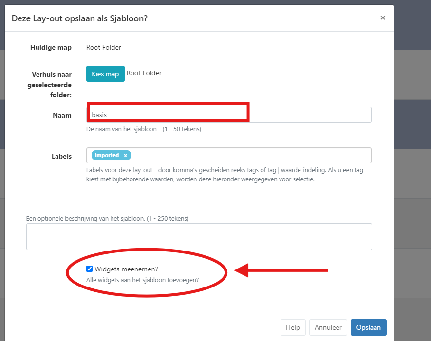Open the folder chooser via Kies map
Viewport: 431px width, 341px height.
[105, 74]
